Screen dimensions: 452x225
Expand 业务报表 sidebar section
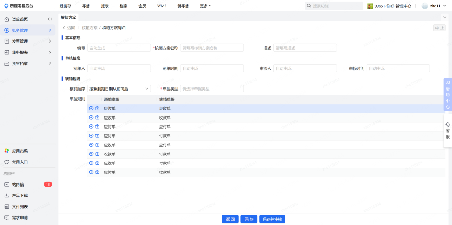point(27,52)
